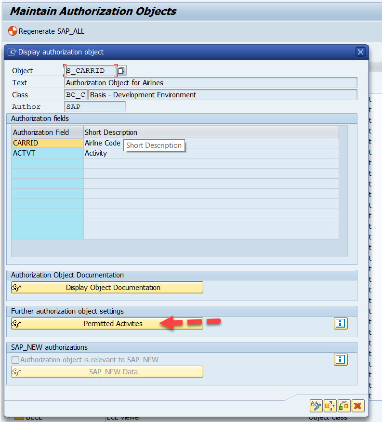The image size is (382, 422).
Task: Click the Class code field BC_C
Action: tap(76, 95)
